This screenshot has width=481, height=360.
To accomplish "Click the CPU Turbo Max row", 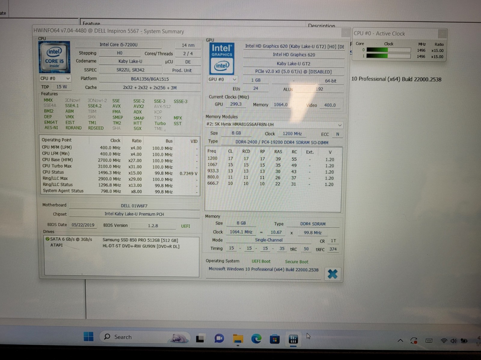I will click(x=120, y=166).
